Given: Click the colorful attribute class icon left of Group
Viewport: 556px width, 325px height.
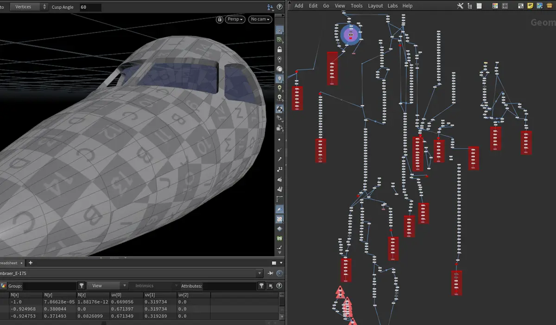Looking at the screenshot, I should coord(4,286).
